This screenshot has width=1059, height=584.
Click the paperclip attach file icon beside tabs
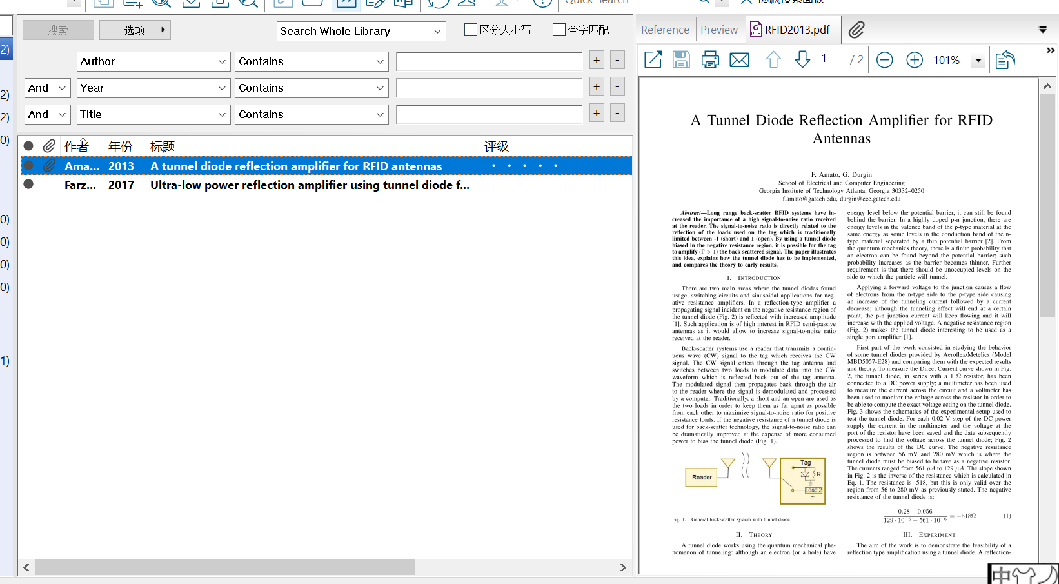(856, 30)
